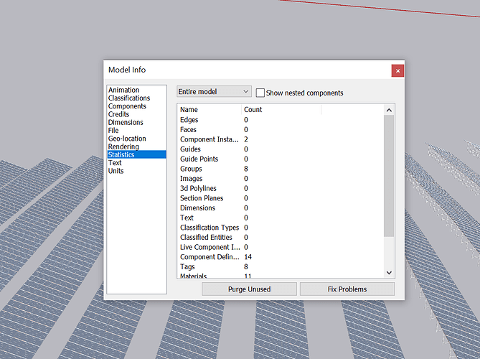This screenshot has height=359, width=480.
Task: Select the Guide Points row
Action: pyautogui.click(x=281, y=159)
